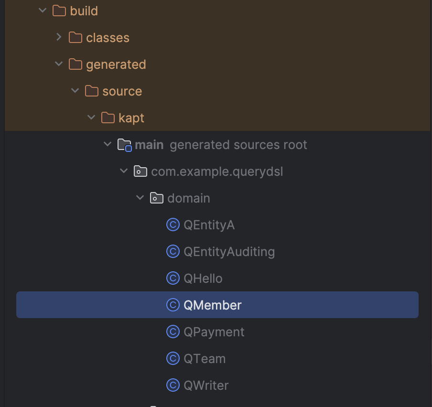The width and height of the screenshot is (432, 407).
Task: Collapse the generated folder chevron
Action: point(59,64)
